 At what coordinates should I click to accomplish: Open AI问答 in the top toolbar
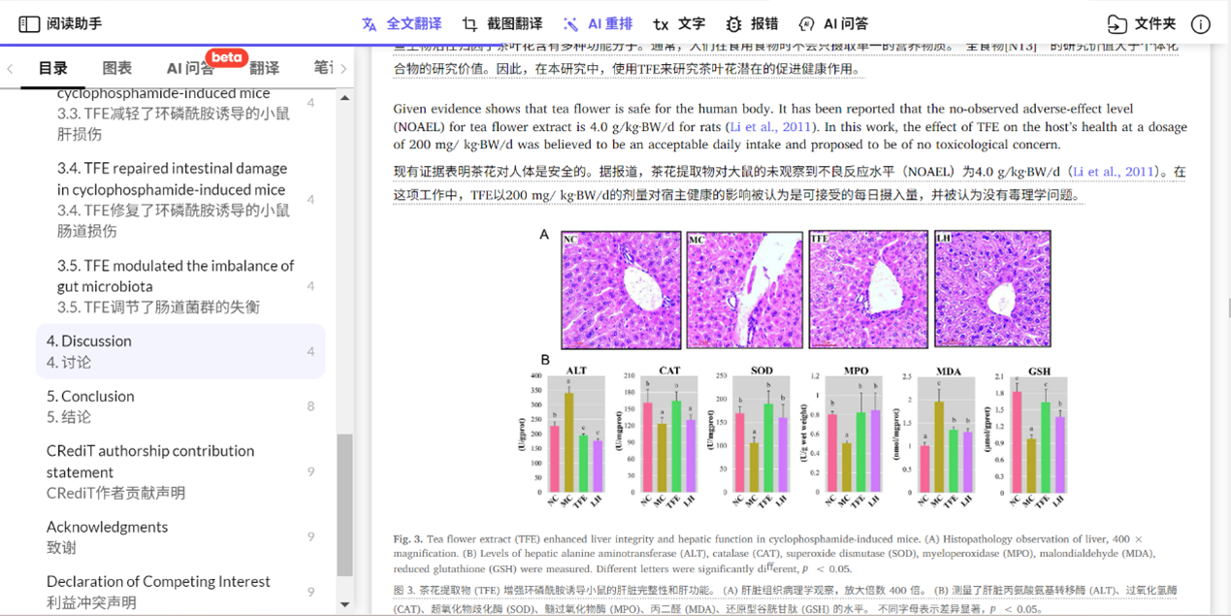[x=833, y=23]
